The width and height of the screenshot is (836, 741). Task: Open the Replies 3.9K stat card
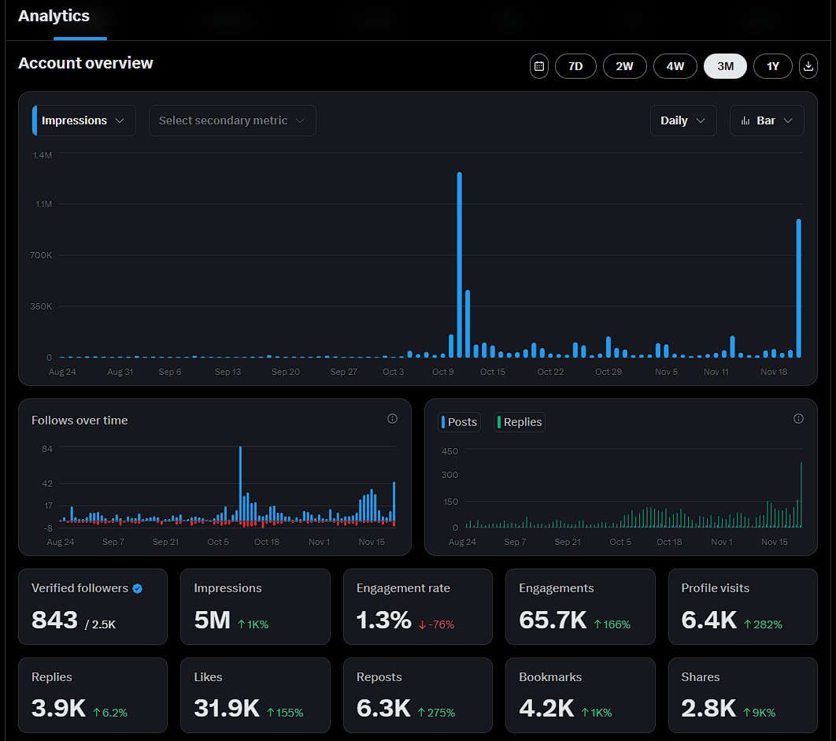[x=93, y=695]
